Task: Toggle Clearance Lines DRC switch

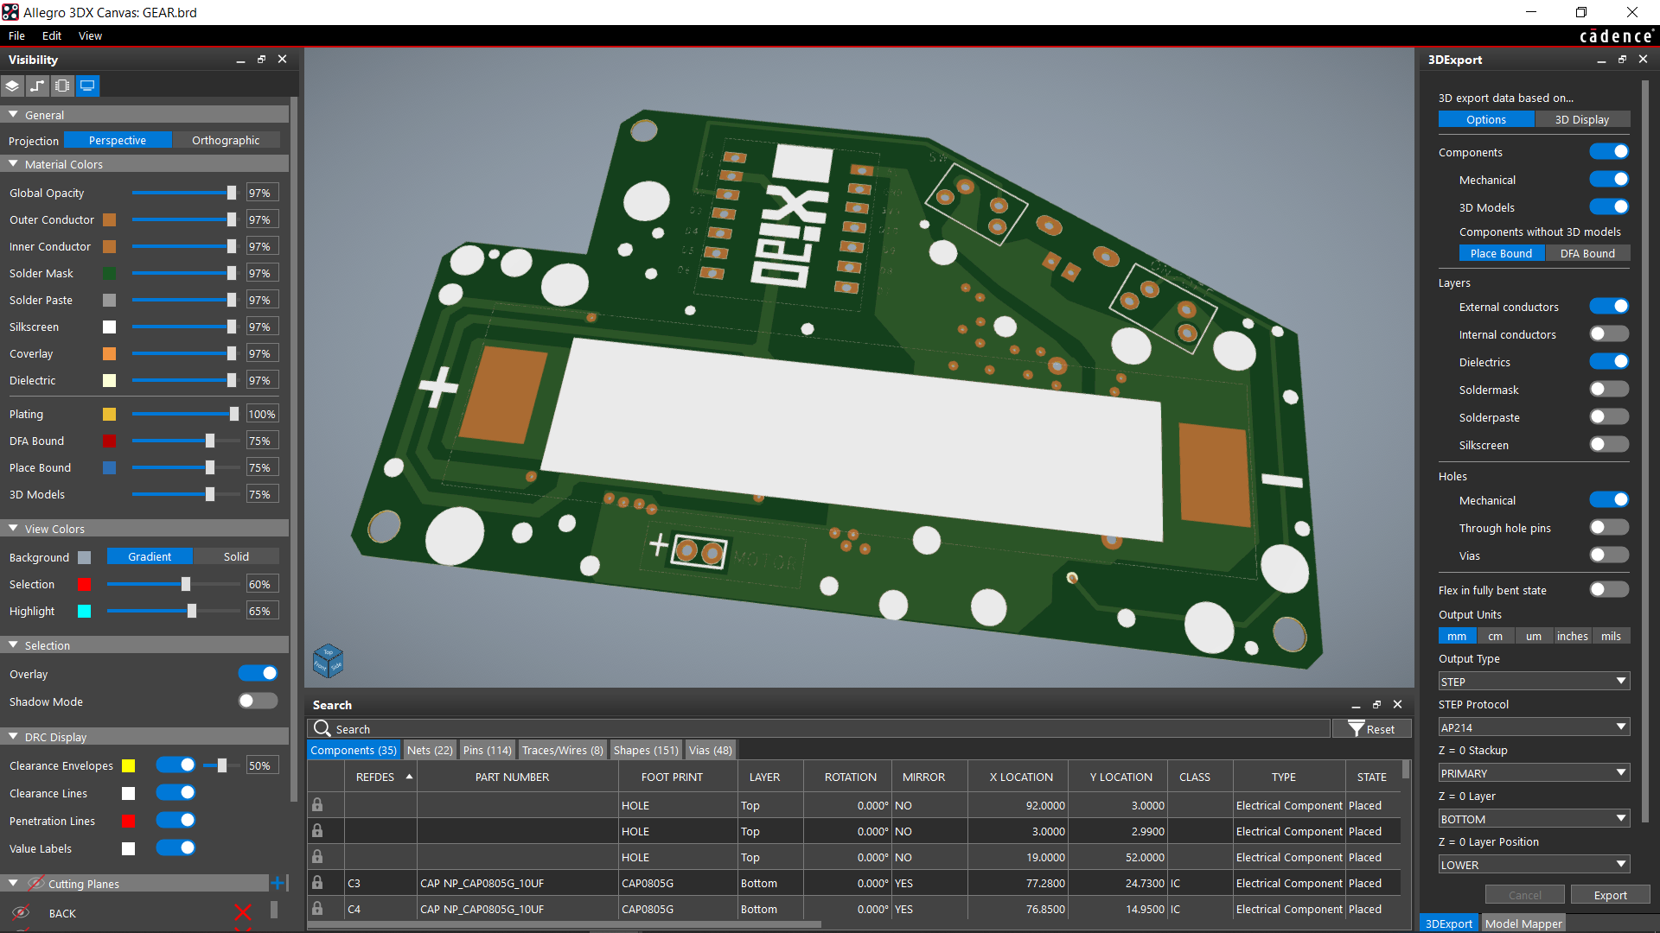Action: [176, 793]
